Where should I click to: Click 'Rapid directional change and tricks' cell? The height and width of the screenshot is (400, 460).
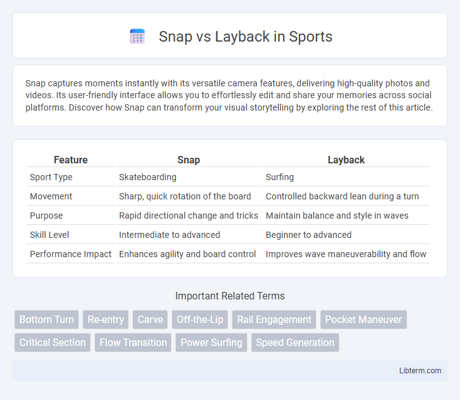(x=188, y=216)
